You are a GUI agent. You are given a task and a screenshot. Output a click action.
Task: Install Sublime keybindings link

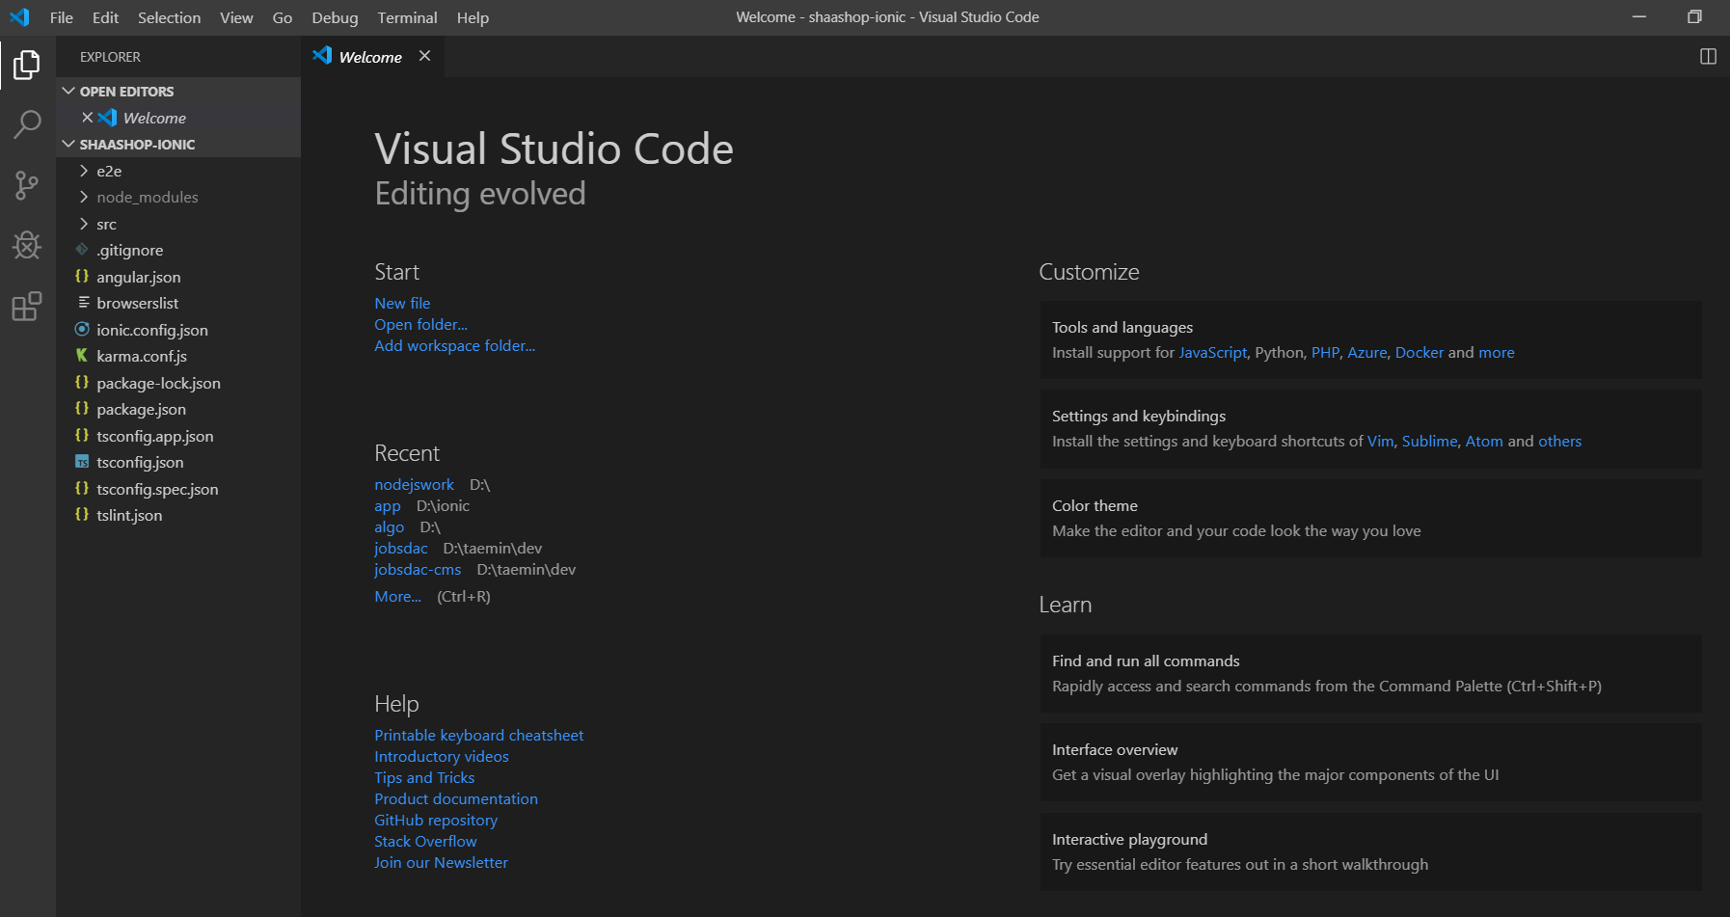[x=1429, y=441]
